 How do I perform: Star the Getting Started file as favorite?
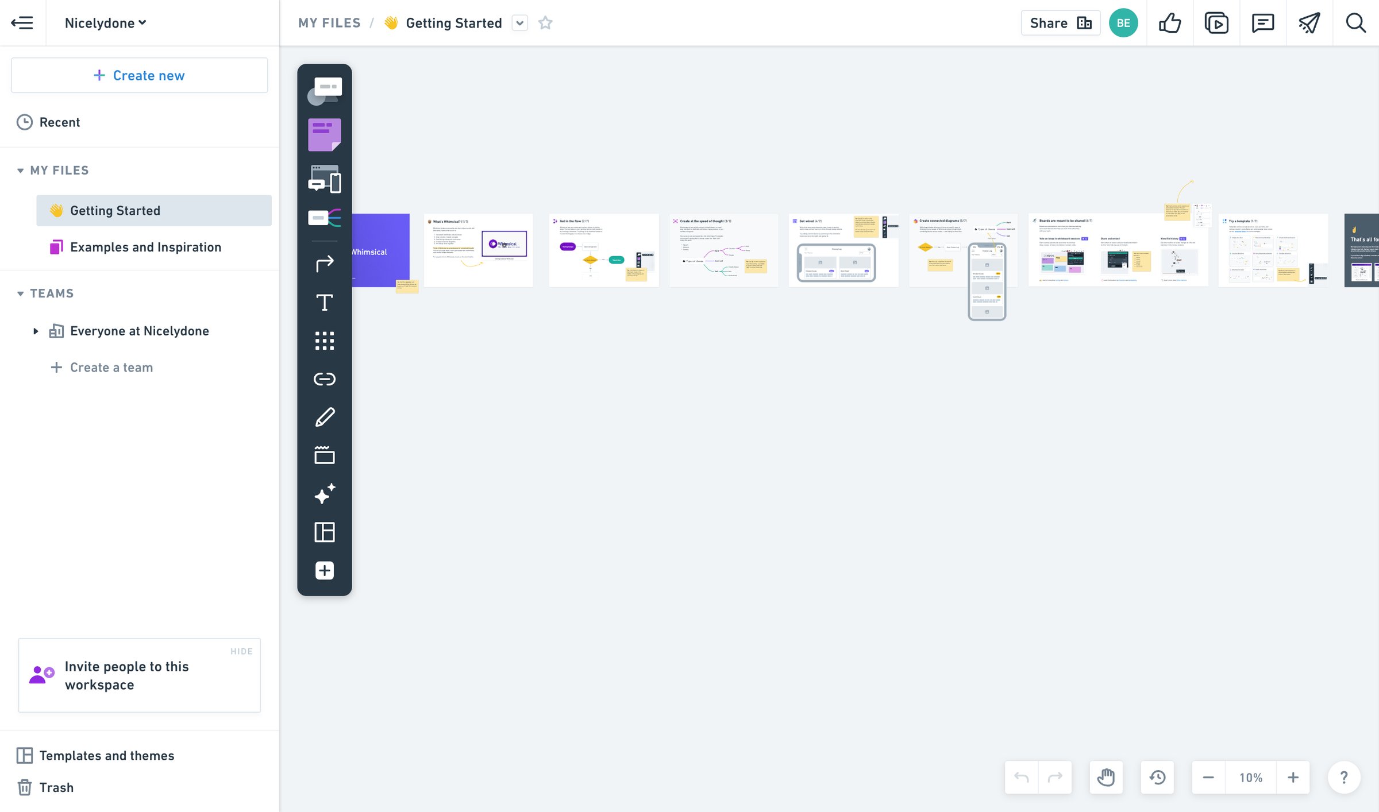tap(545, 23)
